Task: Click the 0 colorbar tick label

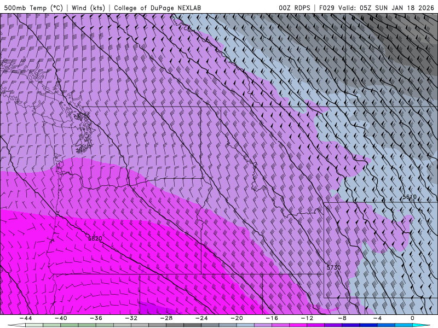Action: click(x=412, y=318)
